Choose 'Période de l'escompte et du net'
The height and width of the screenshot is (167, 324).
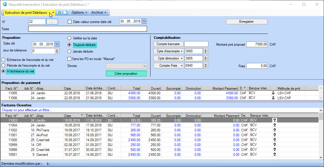click(x=3, y=66)
